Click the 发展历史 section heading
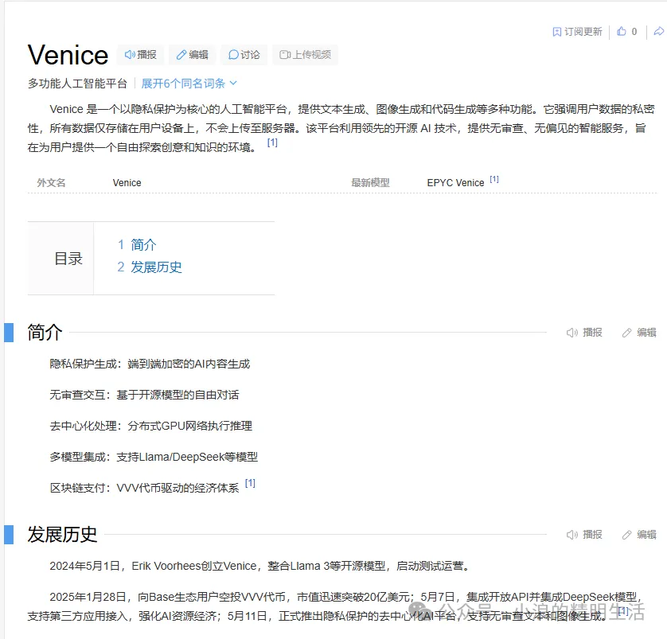This screenshot has height=639, width=667. tap(62, 535)
